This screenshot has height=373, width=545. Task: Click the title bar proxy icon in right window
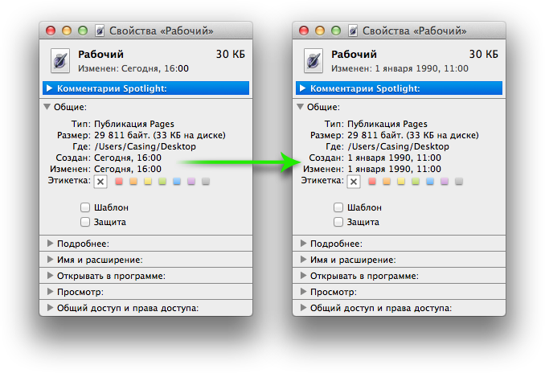[x=353, y=31]
